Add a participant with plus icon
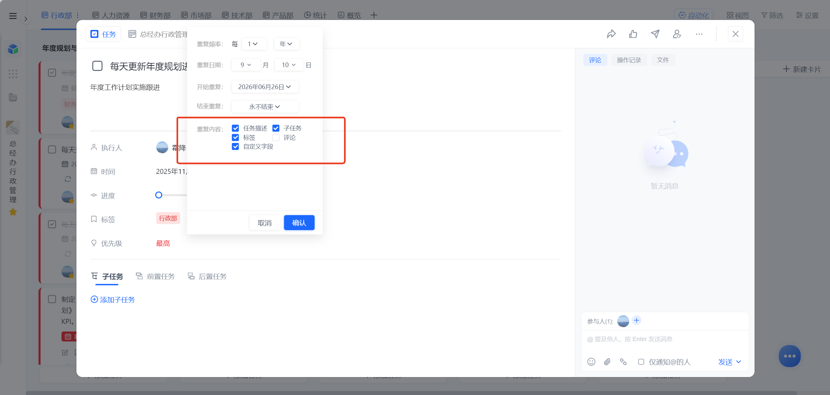This screenshot has width=830, height=395. [637, 320]
